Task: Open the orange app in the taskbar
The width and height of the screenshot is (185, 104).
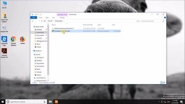Action: pyautogui.click(x=56, y=102)
